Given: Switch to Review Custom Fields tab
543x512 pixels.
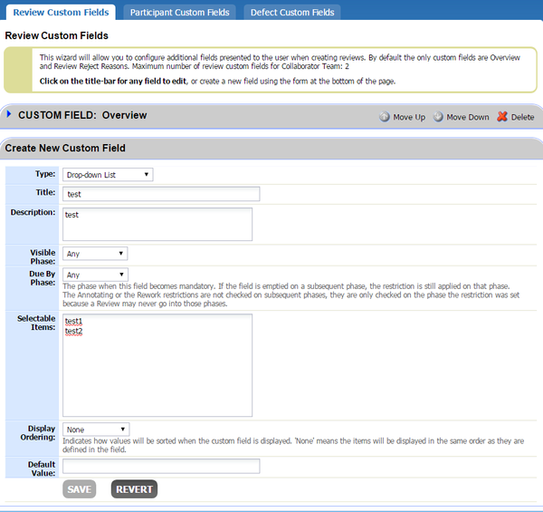Looking at the screenshot, I should tap(61, 13).
